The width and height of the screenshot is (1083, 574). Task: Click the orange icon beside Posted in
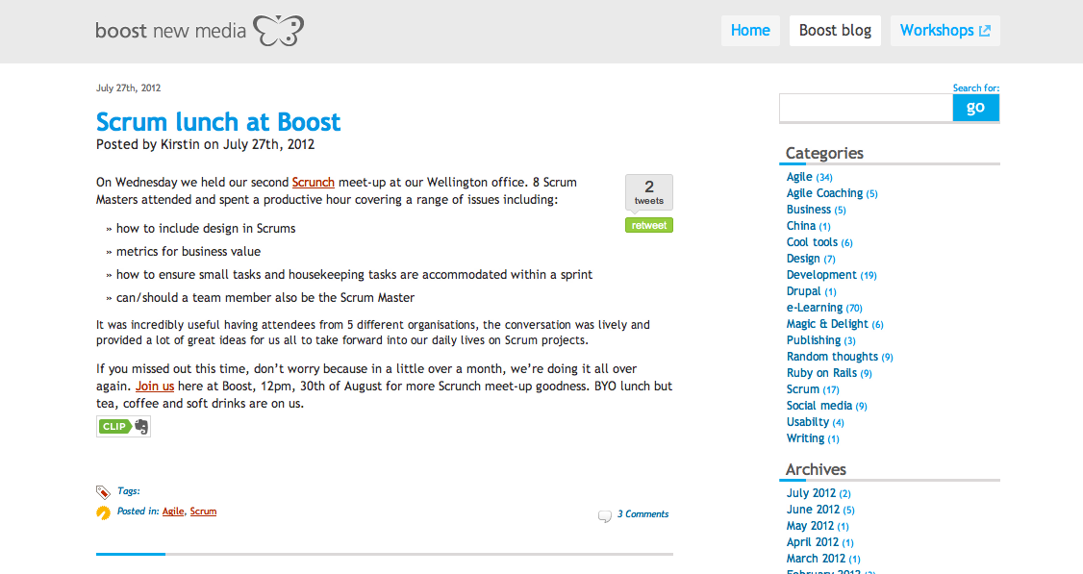(103, 512)
